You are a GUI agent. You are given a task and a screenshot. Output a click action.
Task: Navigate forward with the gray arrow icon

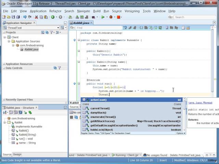[60, 17]
